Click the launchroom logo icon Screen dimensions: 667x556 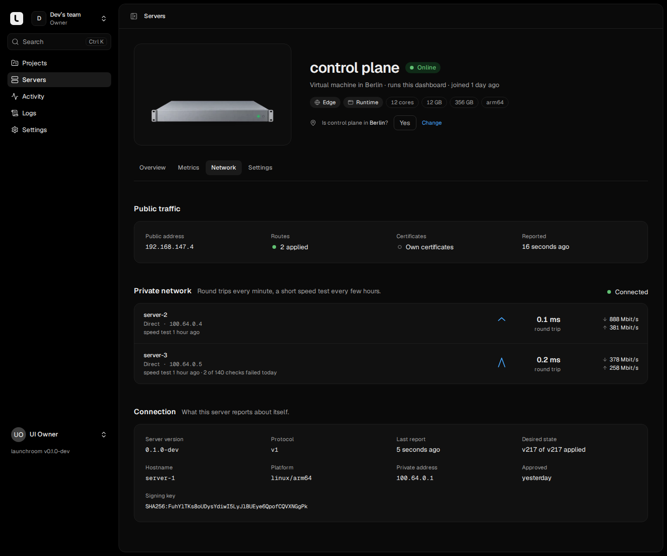tap(17, 19)
